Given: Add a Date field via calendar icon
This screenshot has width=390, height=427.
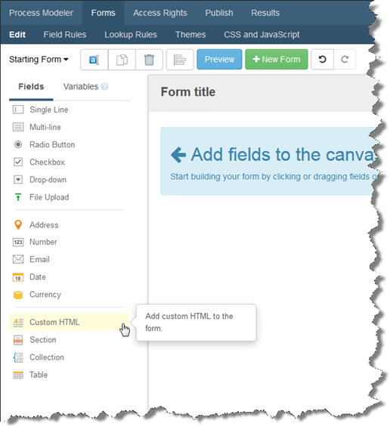Looking at the screenshot, I should click(x=18, y=277).
